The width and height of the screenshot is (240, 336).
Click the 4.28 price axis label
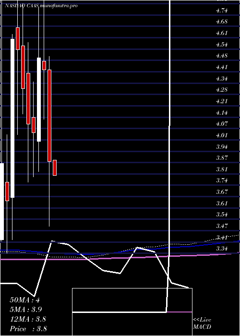tap(222, 90)
